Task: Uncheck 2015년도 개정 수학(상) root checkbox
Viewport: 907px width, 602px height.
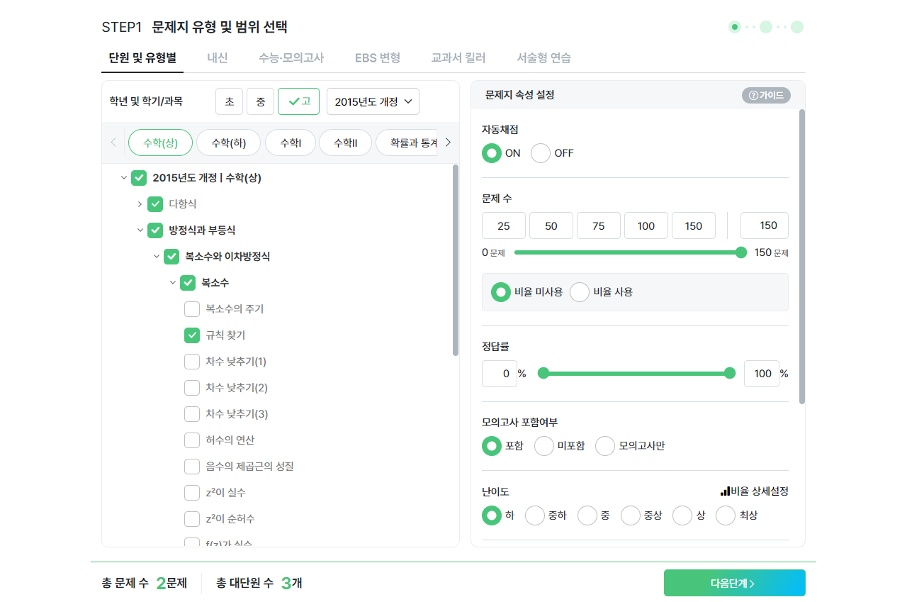Action: 139,178
